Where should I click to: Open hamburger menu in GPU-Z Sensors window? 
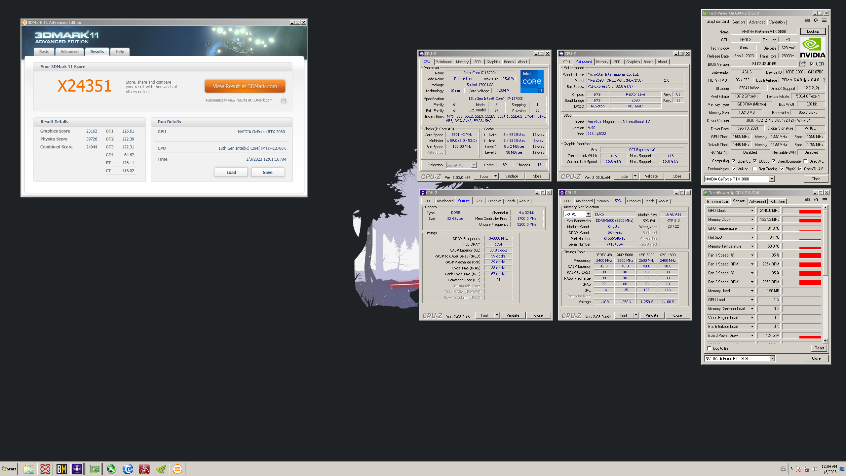coord(825,200)
